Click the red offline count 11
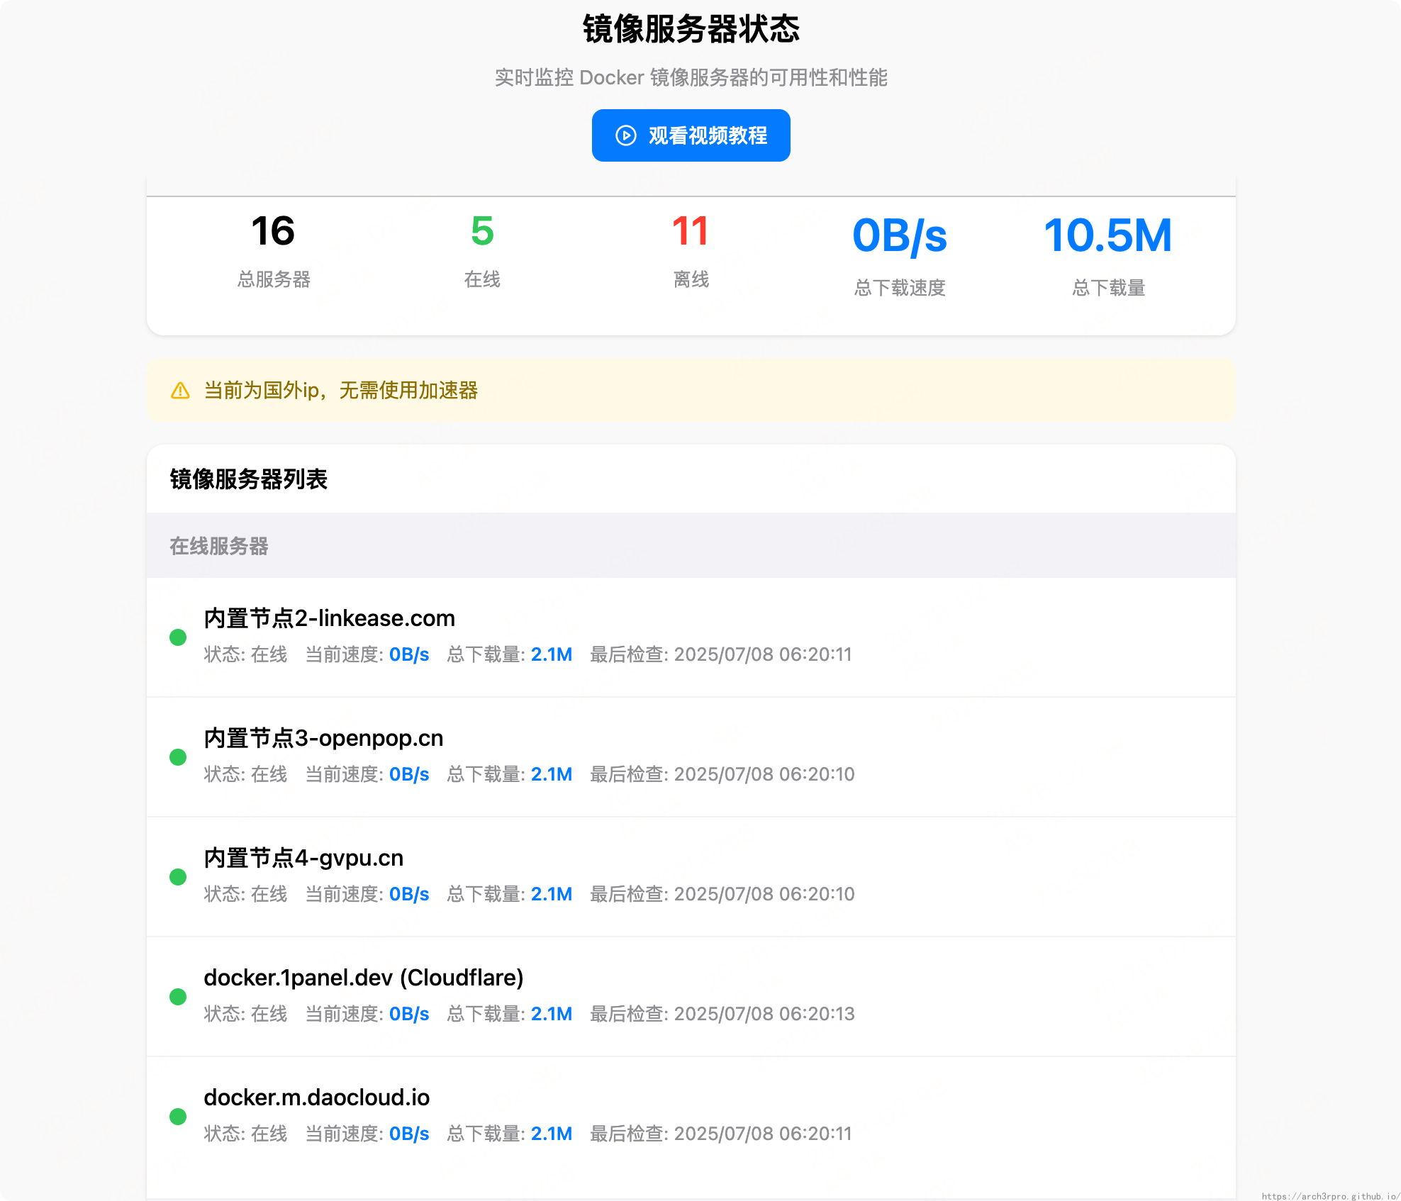The height and width of the screenshot is (1201, 1401). [691, 231]
